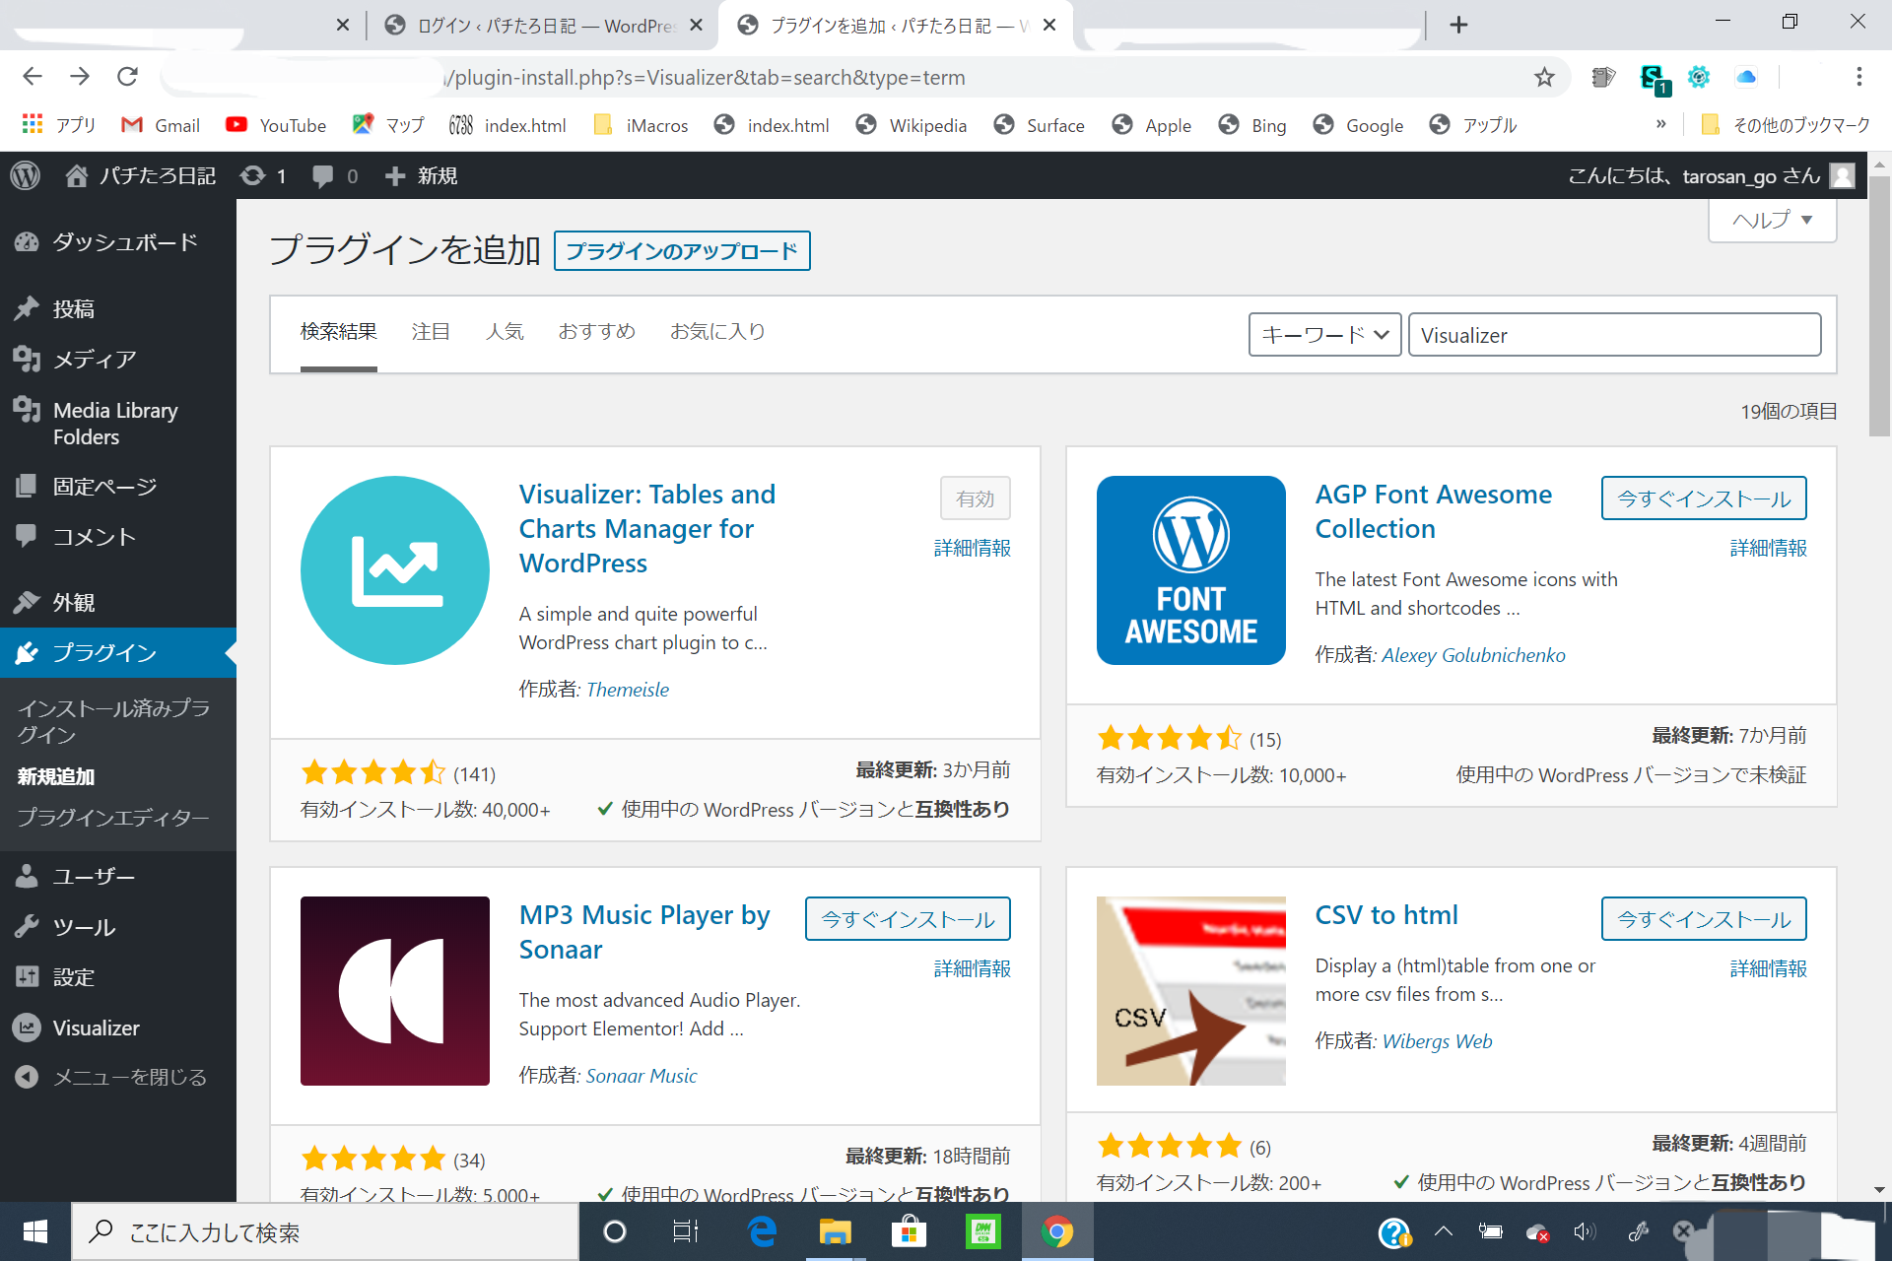Open Windows Start menu

click(x=35, y=1231)
